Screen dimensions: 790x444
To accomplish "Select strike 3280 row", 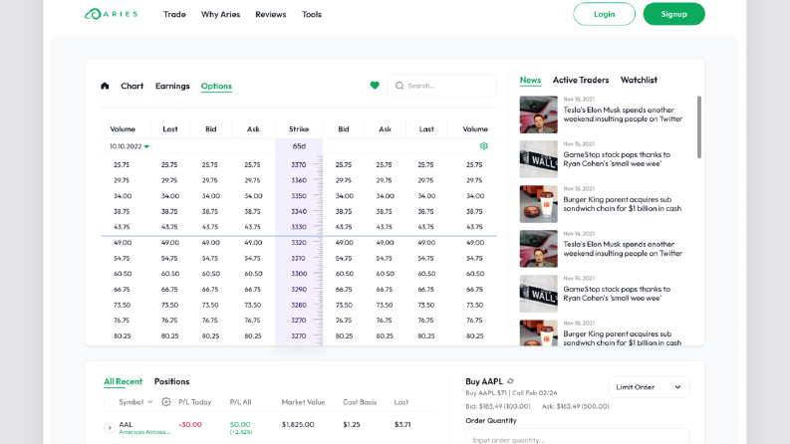I will coord(299,305).
